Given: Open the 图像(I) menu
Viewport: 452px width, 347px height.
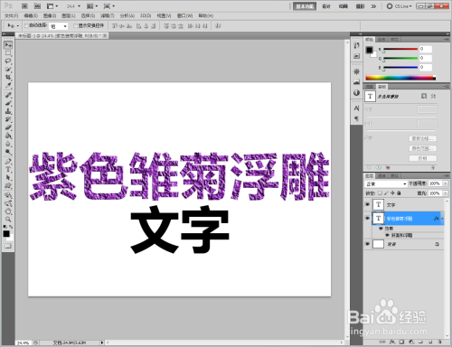Looking at the screenshot, I should [50, 15].
